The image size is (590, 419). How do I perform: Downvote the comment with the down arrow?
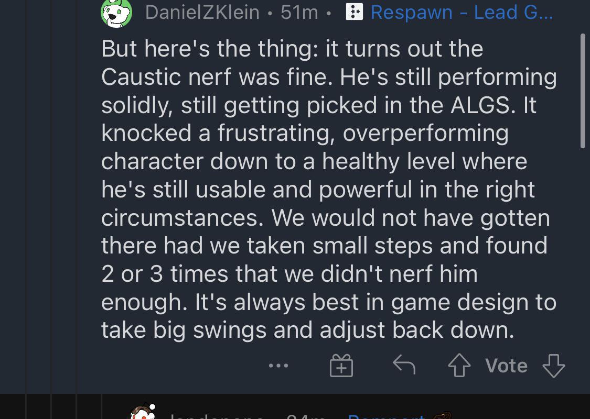[x=554, y=366]
